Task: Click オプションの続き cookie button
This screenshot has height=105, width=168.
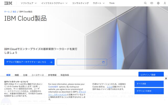Action: (149, 91)
